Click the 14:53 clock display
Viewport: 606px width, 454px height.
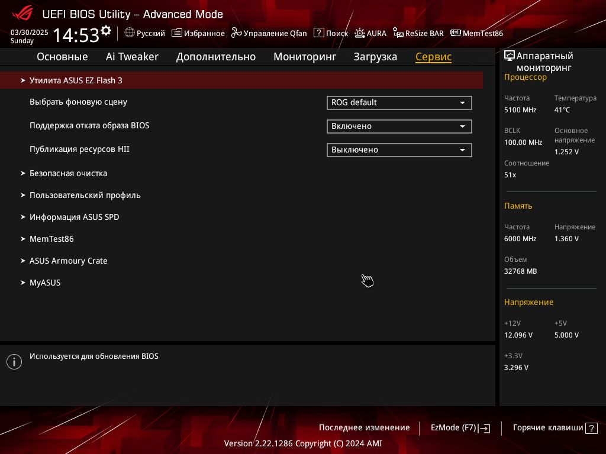click(76, 35)
